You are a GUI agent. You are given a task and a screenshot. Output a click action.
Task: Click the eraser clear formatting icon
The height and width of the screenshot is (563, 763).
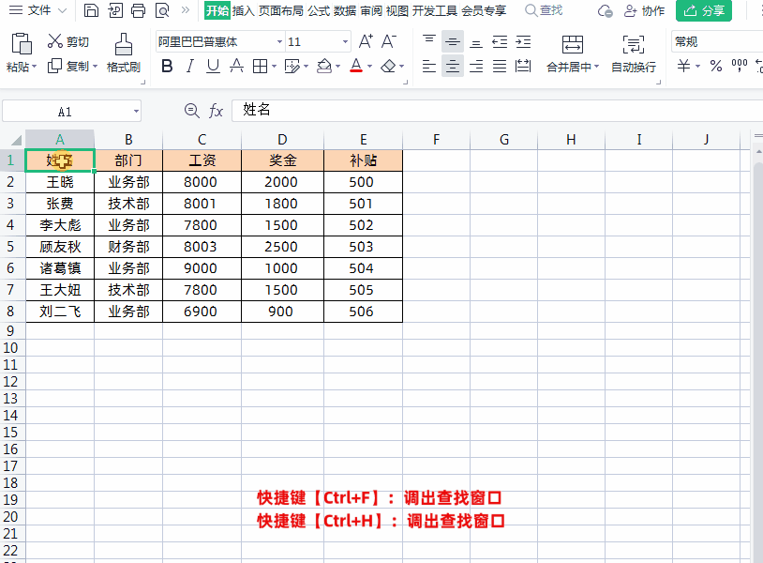[388, 66]
